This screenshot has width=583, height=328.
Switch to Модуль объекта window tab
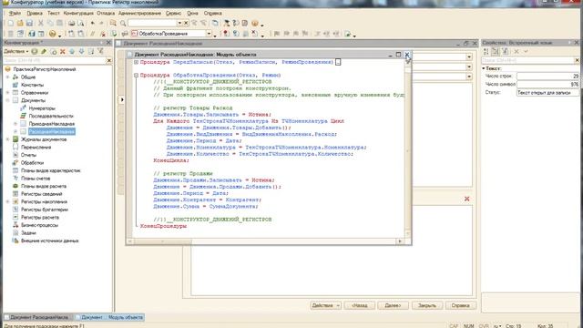(x=109, y=317)
